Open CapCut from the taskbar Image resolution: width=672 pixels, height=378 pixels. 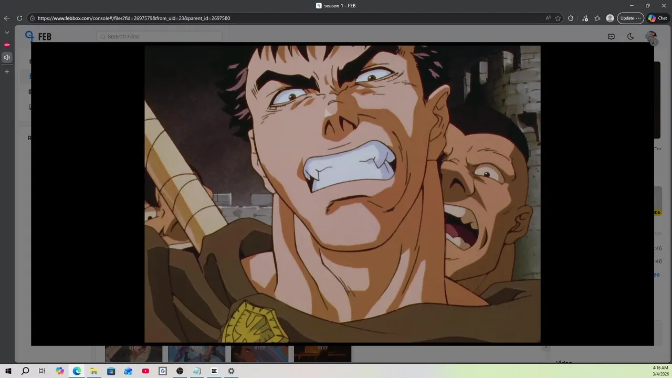pyautogui.click(x=214, y=371)
